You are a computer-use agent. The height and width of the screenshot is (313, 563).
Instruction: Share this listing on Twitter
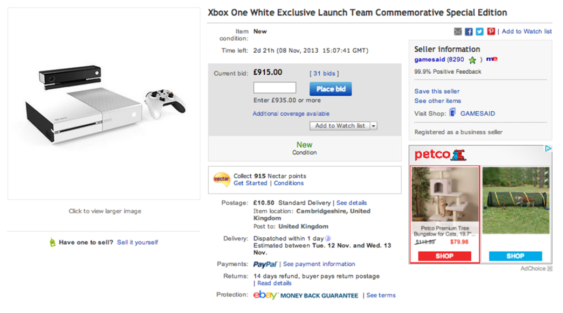click(x=479, y=32)
